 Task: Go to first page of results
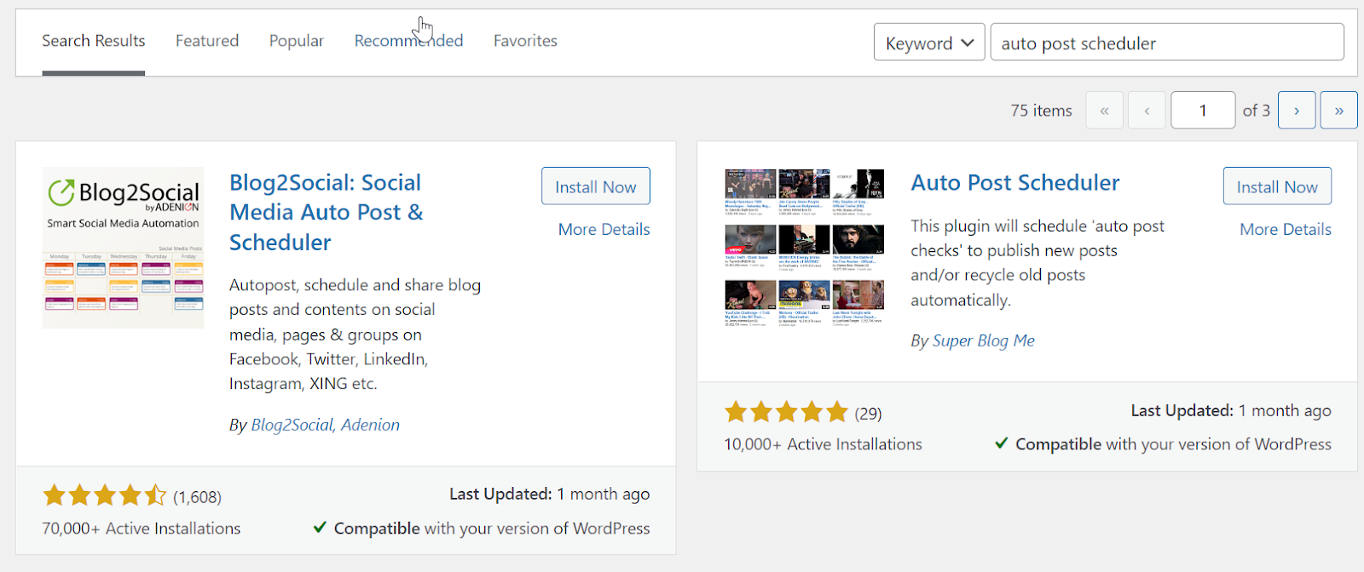(x=1104, y=110)
